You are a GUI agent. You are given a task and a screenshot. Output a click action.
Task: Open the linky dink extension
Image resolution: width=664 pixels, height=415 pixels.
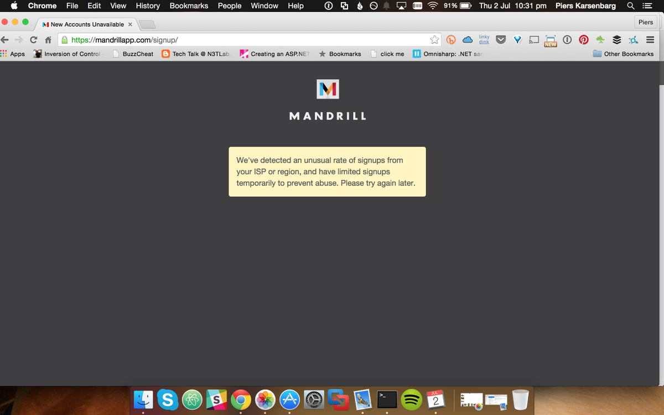[484, 39]
